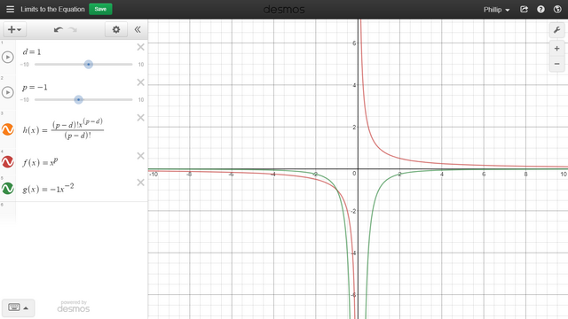Delete the p = -1 expression
The height and width of the screenshot is (319, 568).
point(140,82)
